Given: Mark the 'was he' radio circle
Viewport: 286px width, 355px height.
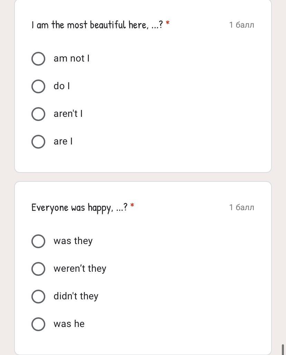Looking at the screenshot, I should [x=38, y=324].
